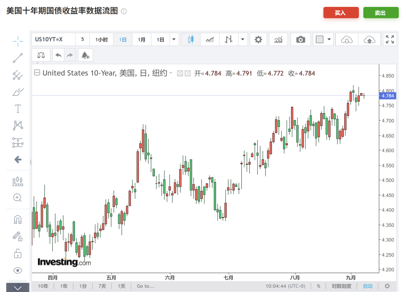This screenshot has width=413, height=292.
Task: Click the symbol input US10YT=X
Action: pyautogui.click(x=54, y=39)
